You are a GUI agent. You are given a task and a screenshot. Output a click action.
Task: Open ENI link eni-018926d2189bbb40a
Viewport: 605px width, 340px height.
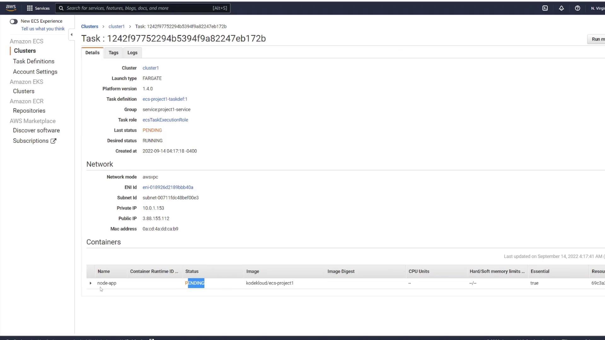coord(168,187)
